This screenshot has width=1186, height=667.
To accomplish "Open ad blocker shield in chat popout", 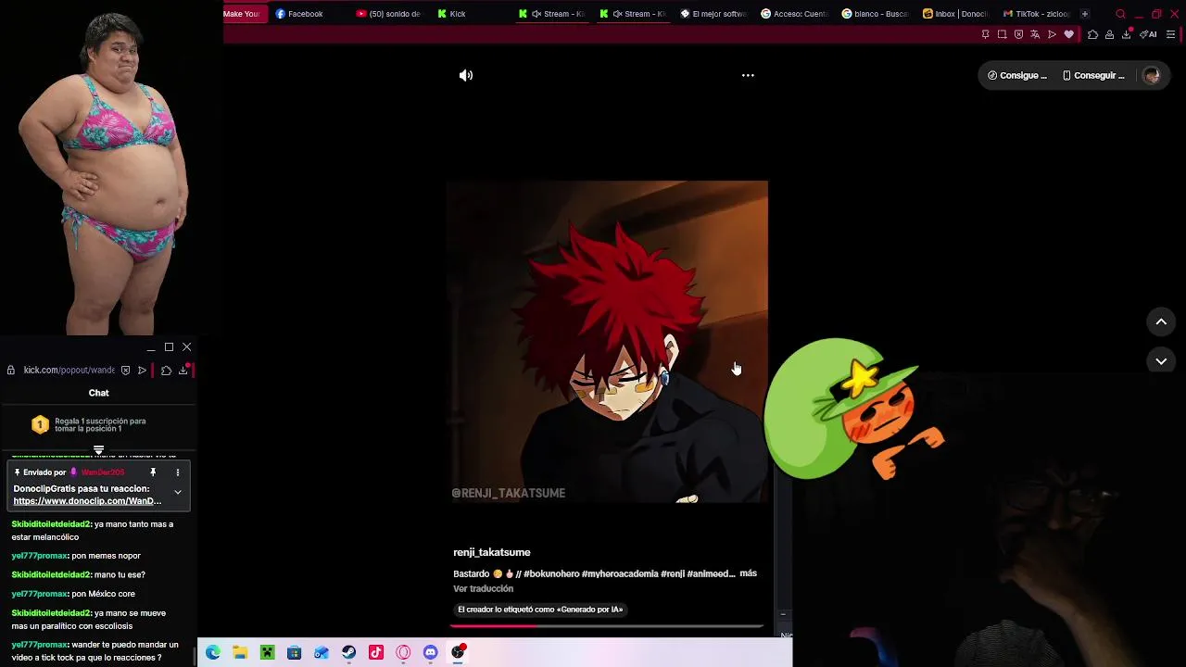I will point(125,371).
